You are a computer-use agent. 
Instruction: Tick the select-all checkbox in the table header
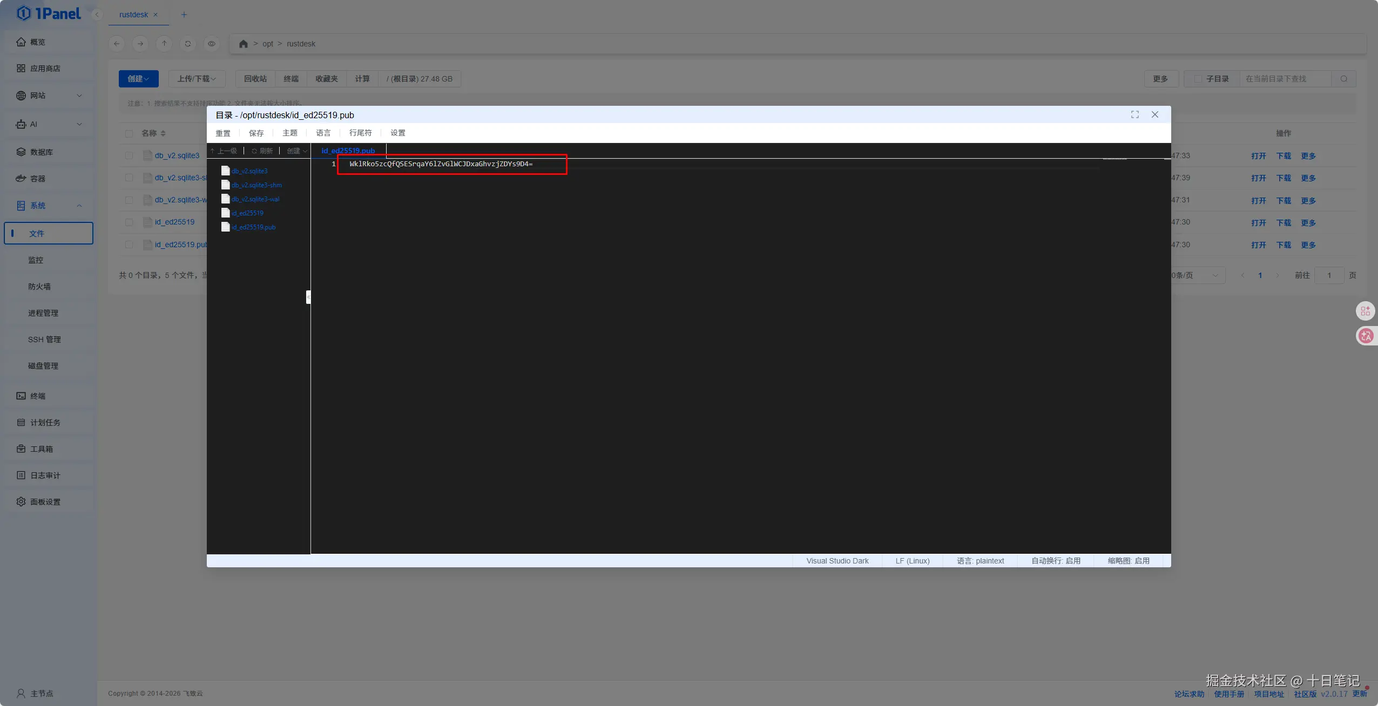pos(129,133)
